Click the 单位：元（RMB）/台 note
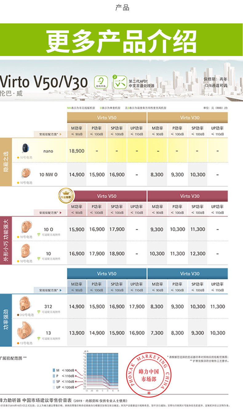243x412 pixels. coord(215,108)
